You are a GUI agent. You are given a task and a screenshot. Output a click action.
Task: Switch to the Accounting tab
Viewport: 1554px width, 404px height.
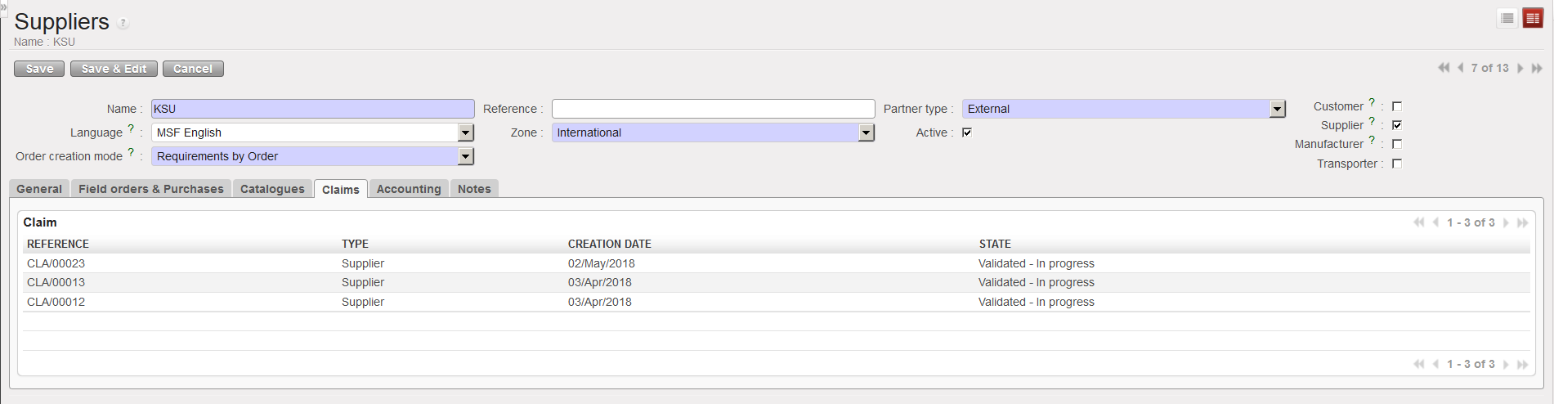point(409,189)
